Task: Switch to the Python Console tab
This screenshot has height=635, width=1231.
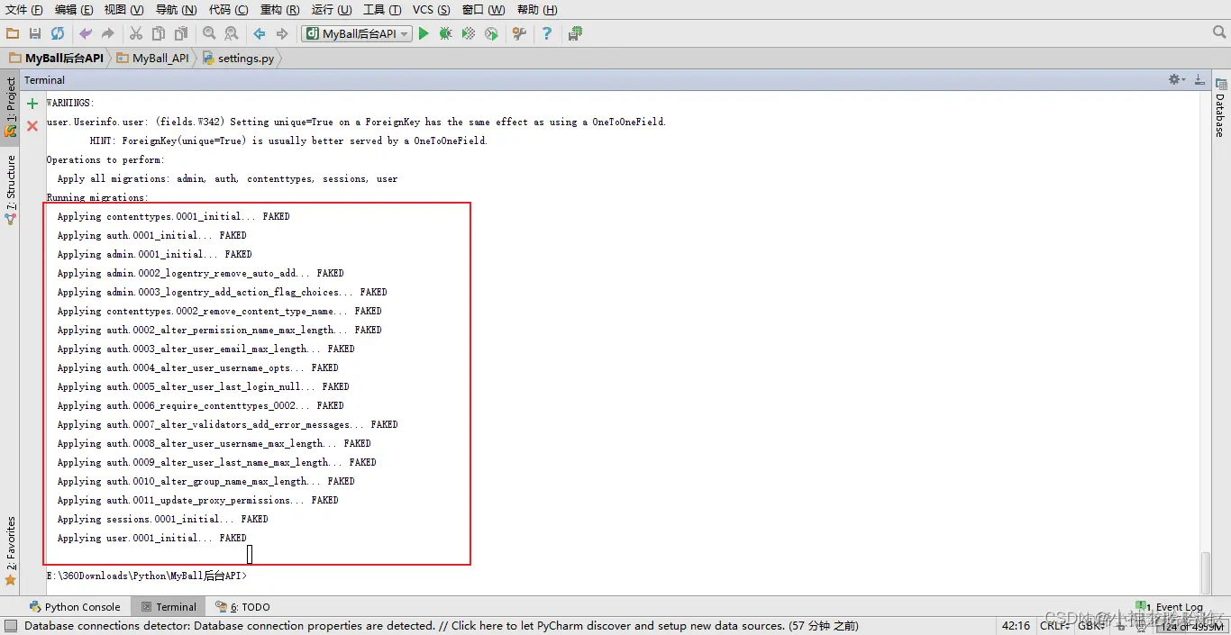Action: click(75, 606)
